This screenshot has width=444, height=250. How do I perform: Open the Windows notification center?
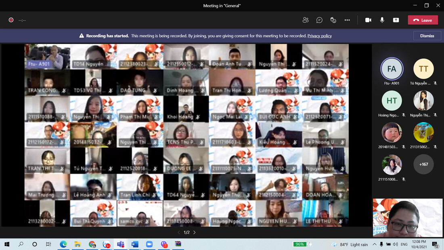click(436, 244)
